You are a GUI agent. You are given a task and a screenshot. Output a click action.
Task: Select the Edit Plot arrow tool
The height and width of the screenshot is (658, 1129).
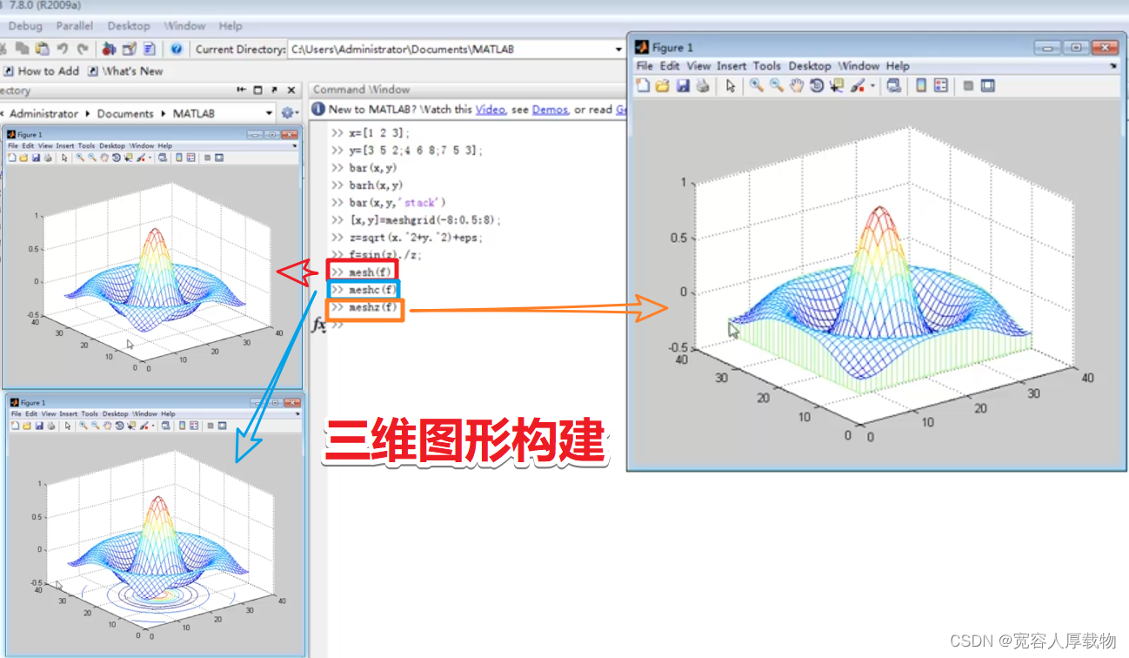730,85
